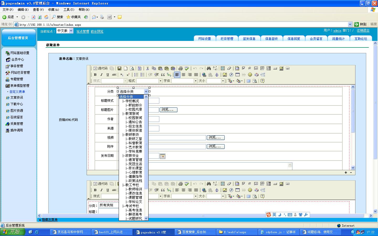
Task: Insert smiley via top editor toolbar icon
Action: point(250,75)
